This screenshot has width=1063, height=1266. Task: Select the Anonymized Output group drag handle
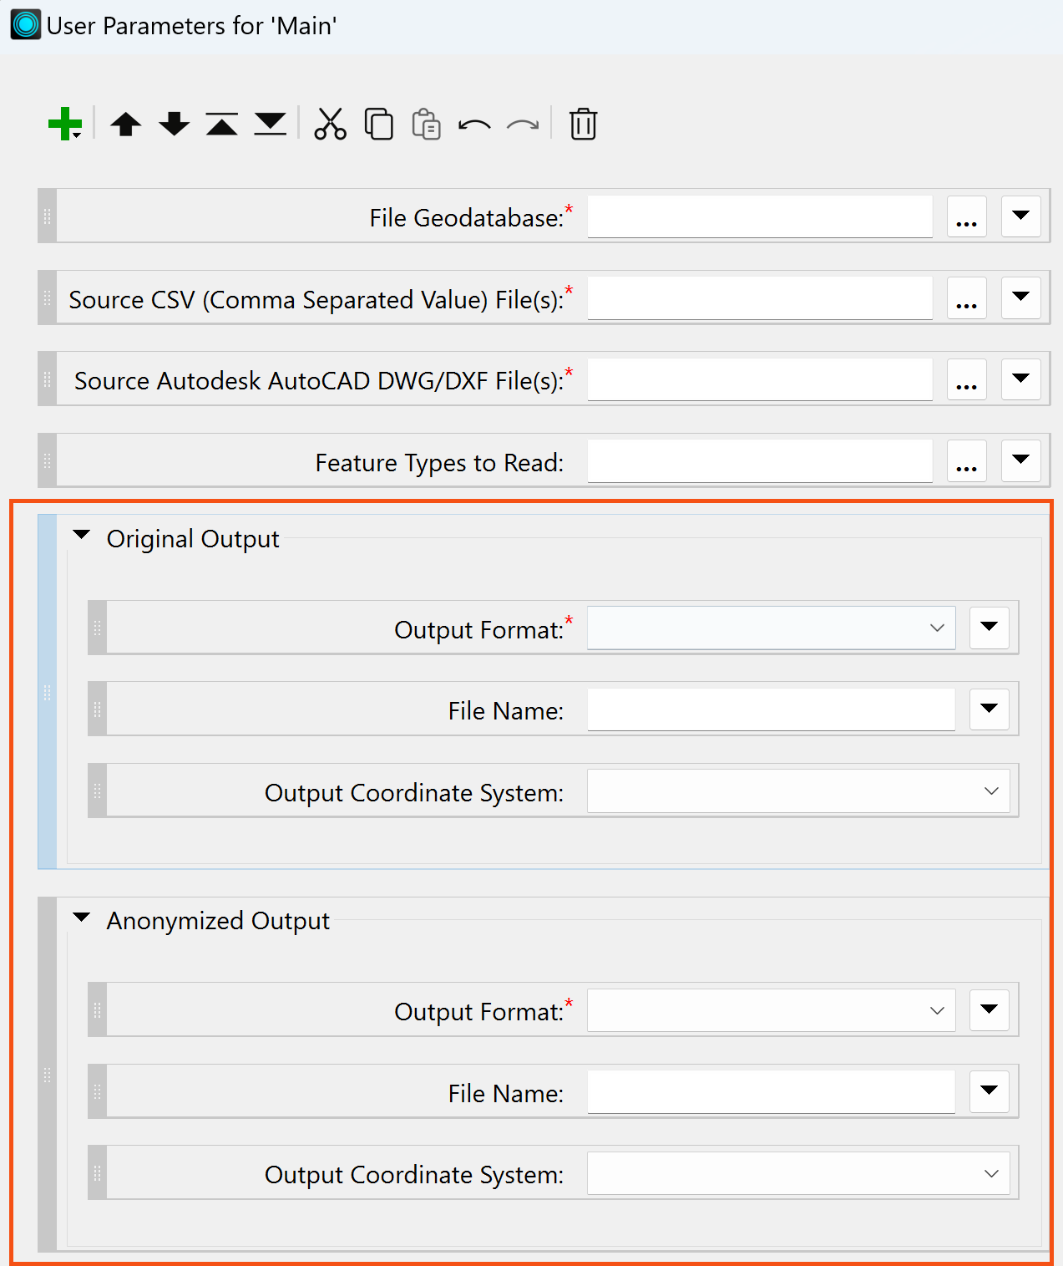click(x=47, y=1075)
